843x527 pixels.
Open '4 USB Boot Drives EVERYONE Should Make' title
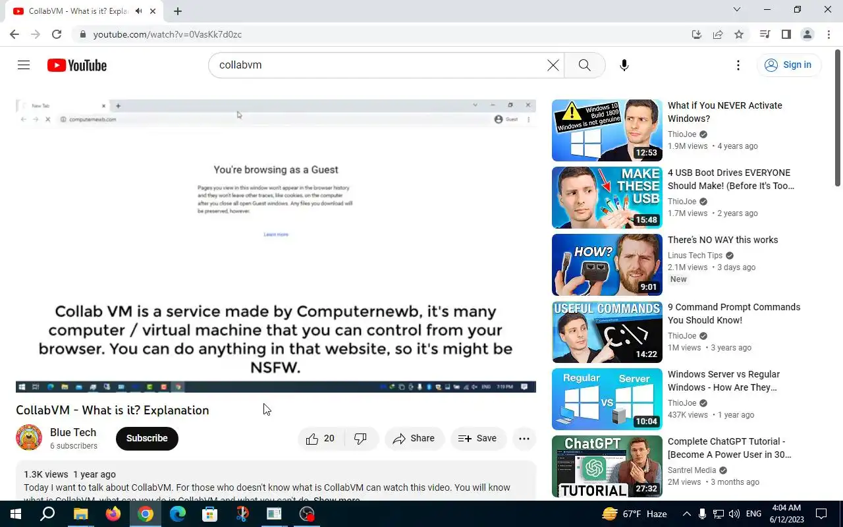click(731, 179)
